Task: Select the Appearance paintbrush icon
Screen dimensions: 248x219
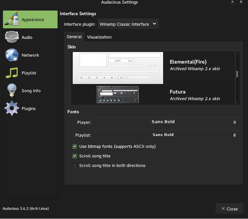Action: tap(12, 19)
